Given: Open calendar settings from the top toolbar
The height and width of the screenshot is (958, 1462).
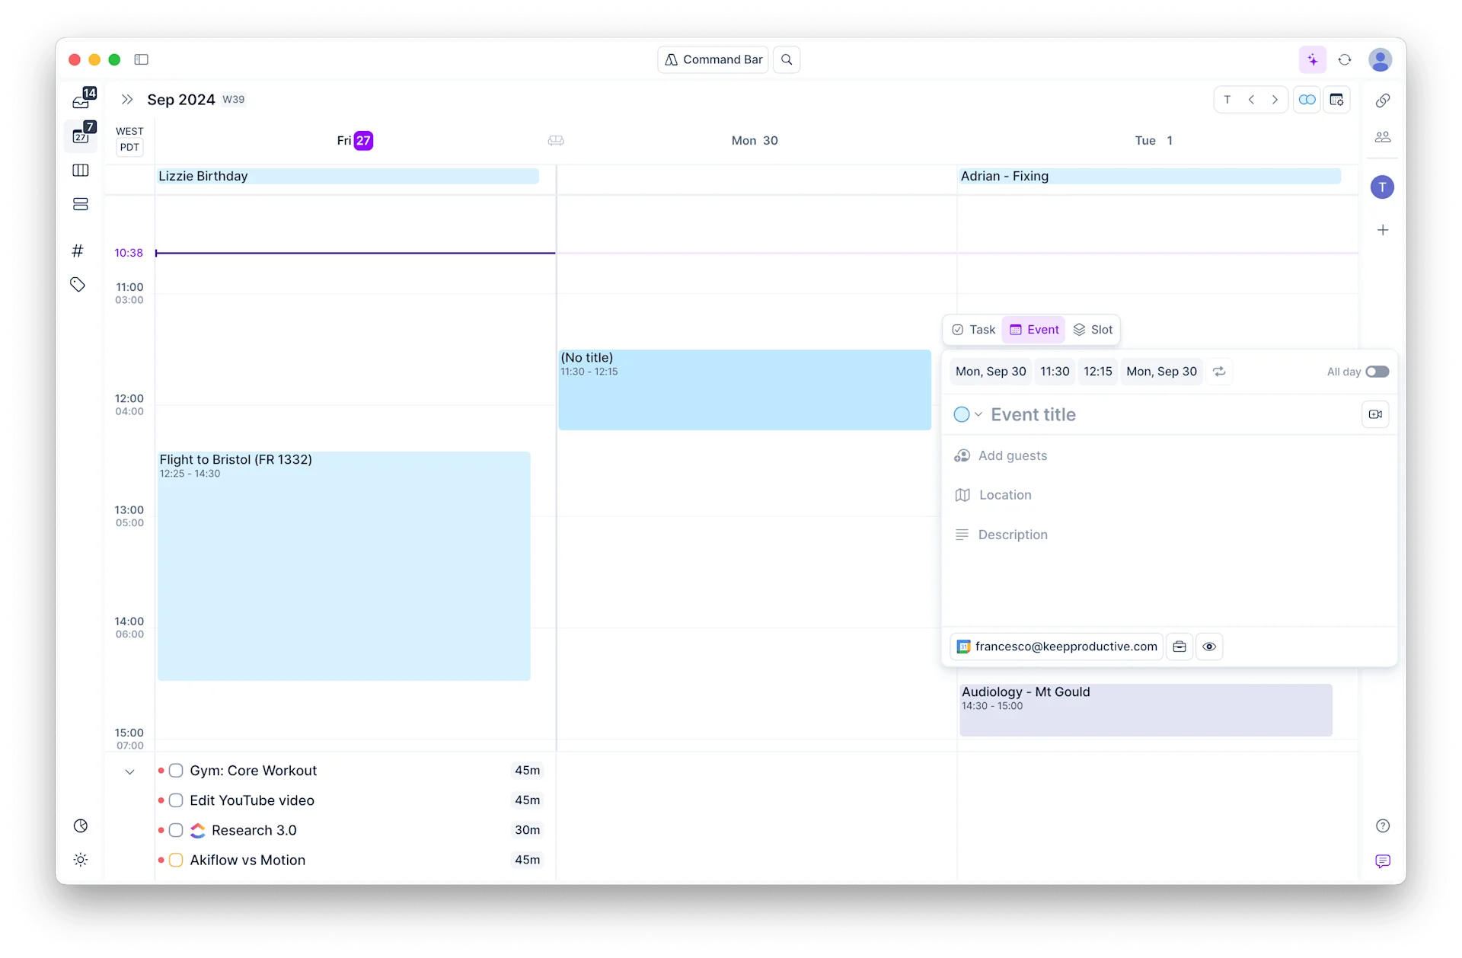Looking at the screenshot, I should pos(1337,100).
